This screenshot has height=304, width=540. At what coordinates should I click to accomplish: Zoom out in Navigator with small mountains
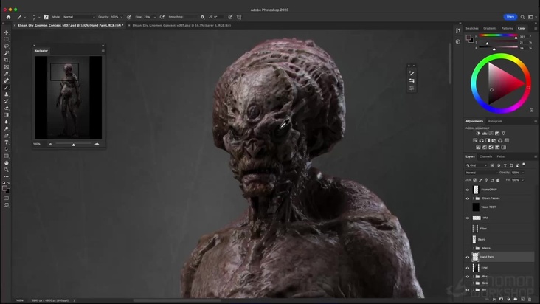[50, 144]
